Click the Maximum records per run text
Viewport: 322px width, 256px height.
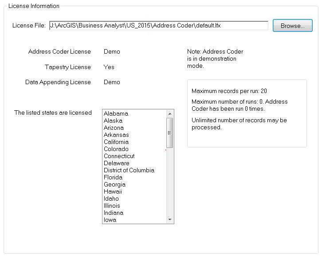click(x=229, y=91)
